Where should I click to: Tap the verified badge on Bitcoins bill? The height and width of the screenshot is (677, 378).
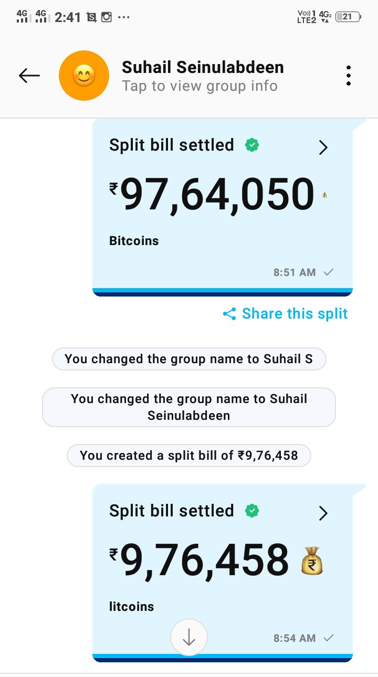[253, 145]
